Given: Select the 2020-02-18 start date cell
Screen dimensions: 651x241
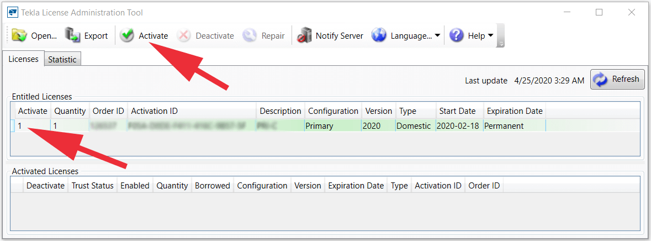Looking at the screenshot, I should 459,125.
